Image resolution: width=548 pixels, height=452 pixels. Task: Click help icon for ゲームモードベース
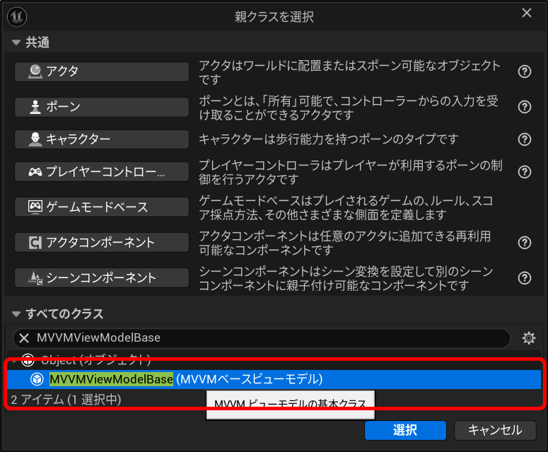[x=525, y=207]
